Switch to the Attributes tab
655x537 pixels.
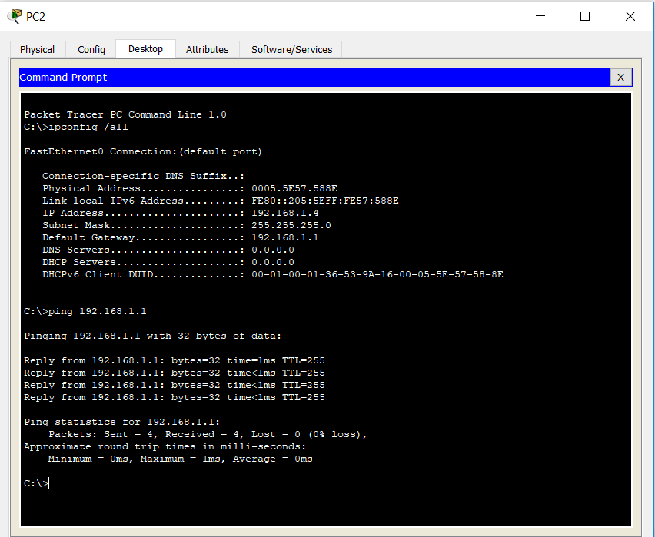(207, 49)
